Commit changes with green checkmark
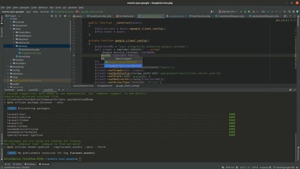 [272, 12]
